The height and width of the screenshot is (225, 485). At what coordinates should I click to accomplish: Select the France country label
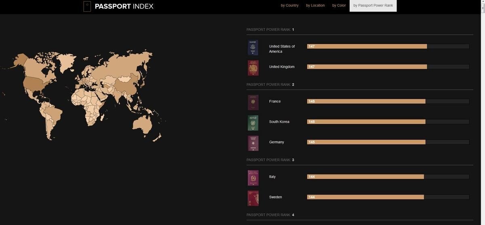point(275,102)
